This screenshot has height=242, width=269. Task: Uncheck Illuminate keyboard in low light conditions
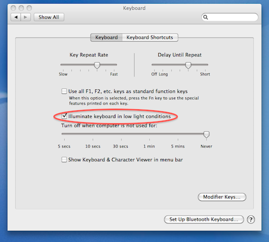pyautogui.click(x=64, y=116)
